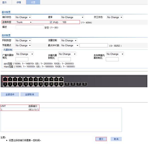Open the 广播风暴抑制比 dropdown

click(x=25, y=54)
